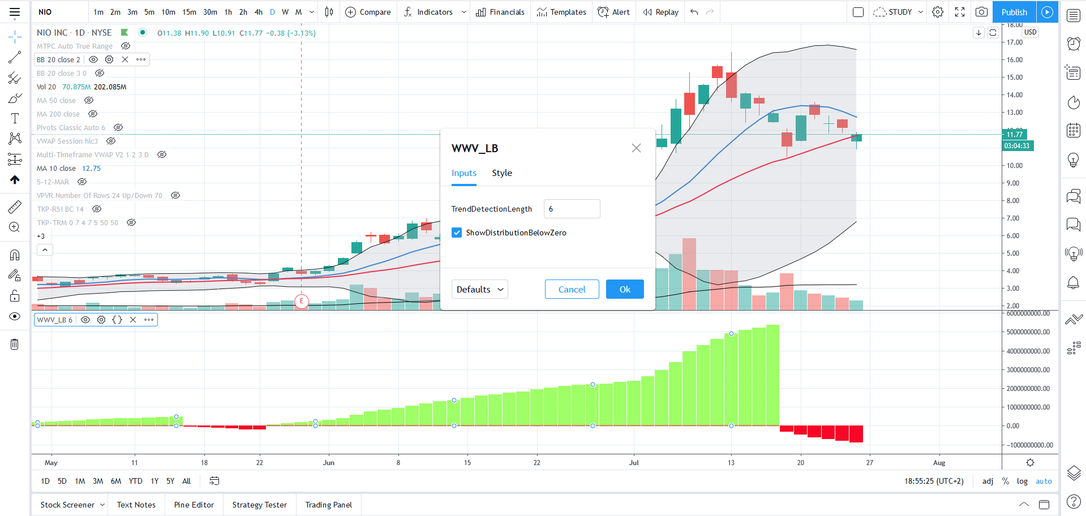Show the MA 50 close indicator
The image size is (1086, 516).
tap(89, 100)
